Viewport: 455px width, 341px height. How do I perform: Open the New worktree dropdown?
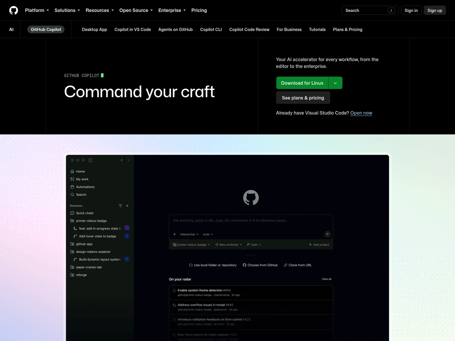tap(228, 244)
